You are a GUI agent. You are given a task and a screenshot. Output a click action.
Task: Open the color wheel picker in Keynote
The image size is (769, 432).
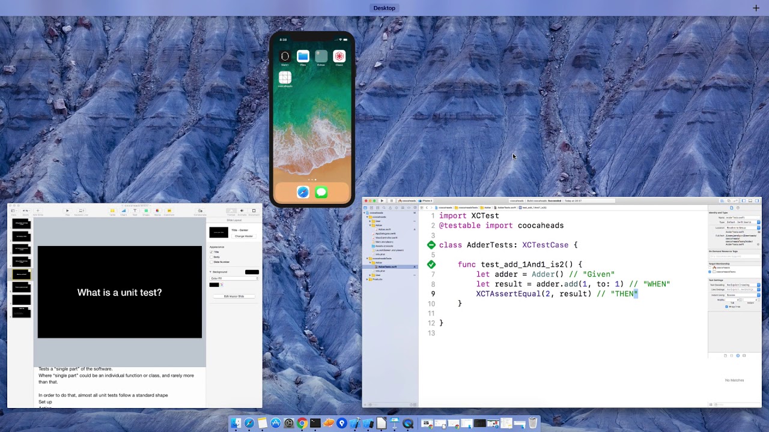click(x=221, y=284)
